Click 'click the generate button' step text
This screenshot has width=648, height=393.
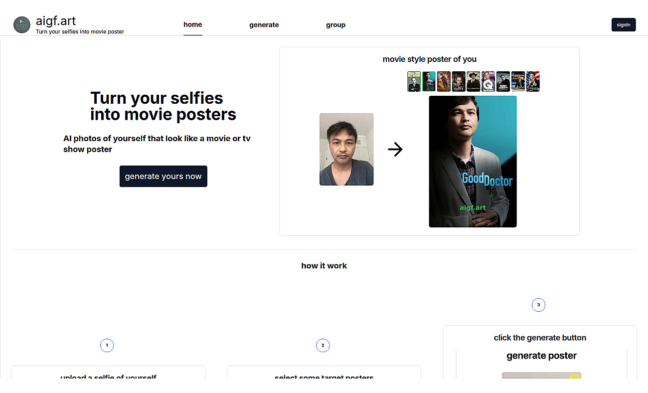coord(540,338)
